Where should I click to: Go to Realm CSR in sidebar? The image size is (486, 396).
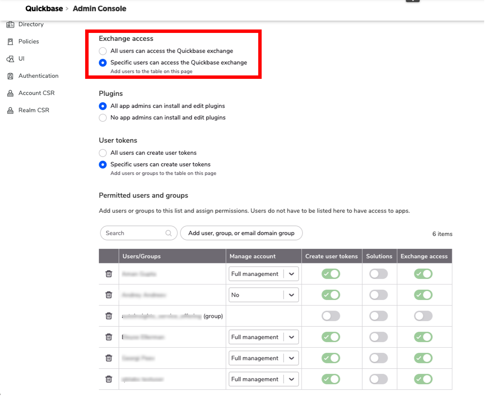[x=34, y=110]
